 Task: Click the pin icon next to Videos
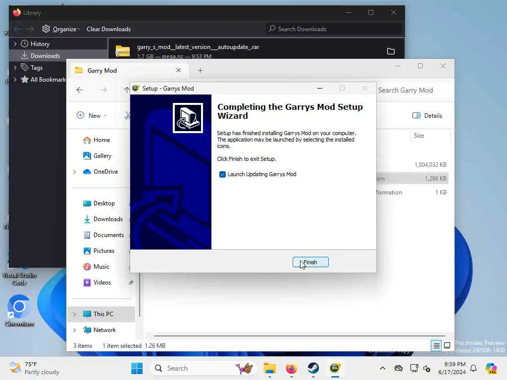(131, 283)
